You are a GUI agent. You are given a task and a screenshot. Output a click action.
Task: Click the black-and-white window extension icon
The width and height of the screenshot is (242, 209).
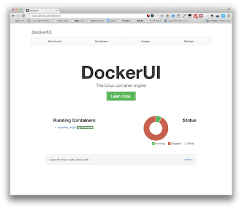(x=190, y=16)
